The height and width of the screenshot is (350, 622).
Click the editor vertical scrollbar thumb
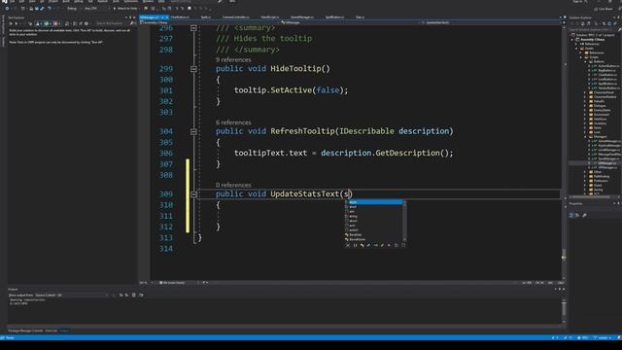point(564,255)
